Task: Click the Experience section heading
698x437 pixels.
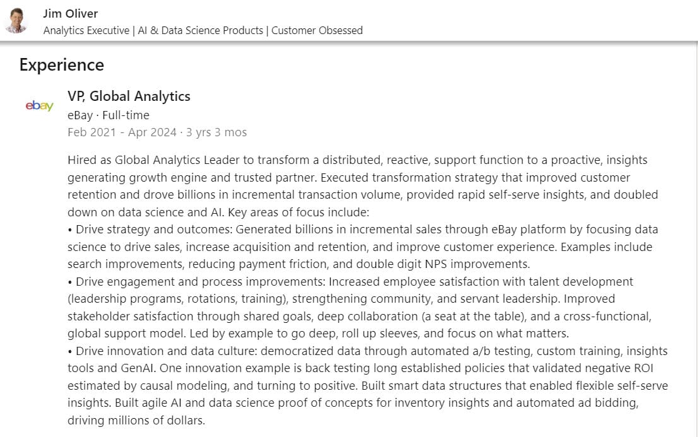Action: 61,65
